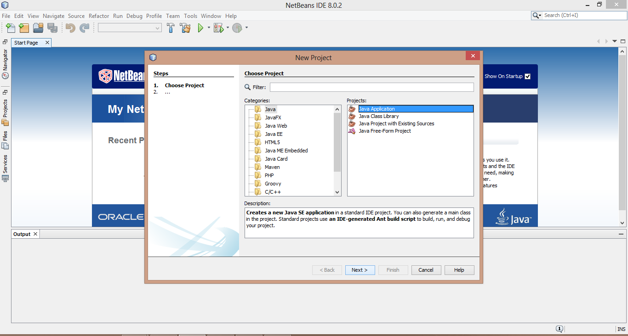Click the Categories list scroll down arrow
The image size is (628, 336).
(337, 192)
